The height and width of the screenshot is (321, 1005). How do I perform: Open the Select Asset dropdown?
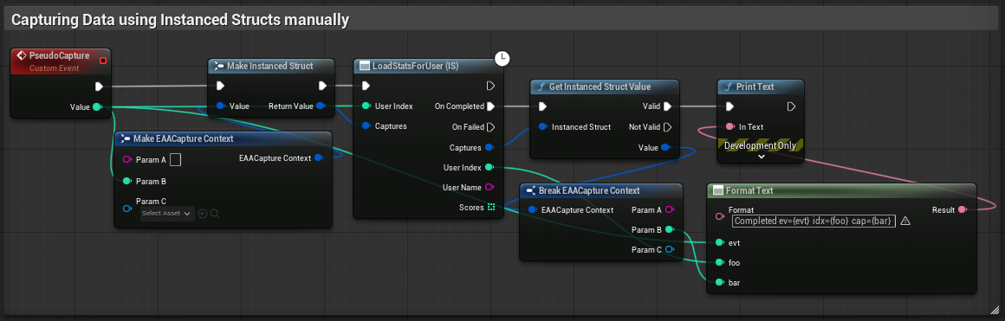coord(166,214)
